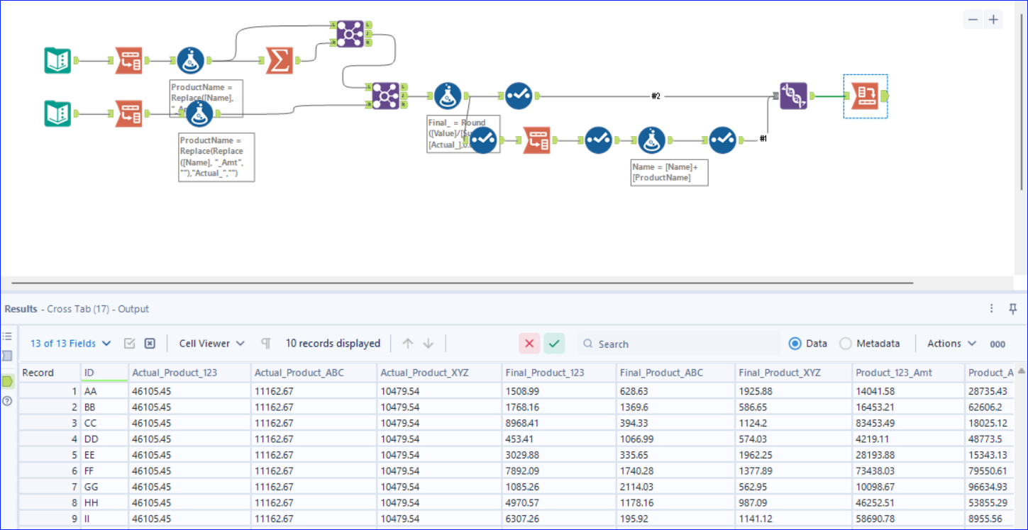Click the green checkmark filter button
Viewport: 1028px width, 530px height.
[x=553, y=343]
